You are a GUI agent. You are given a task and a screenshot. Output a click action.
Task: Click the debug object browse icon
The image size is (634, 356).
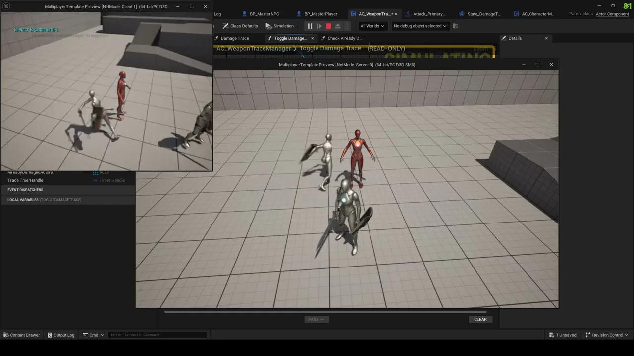(x=455, y=26)
